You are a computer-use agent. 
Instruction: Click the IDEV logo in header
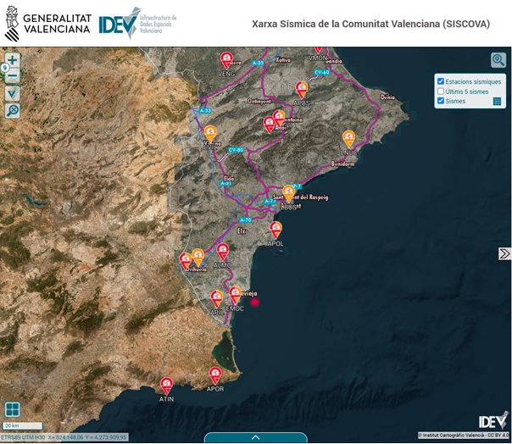pyautogui.click(x=137, y=24)
